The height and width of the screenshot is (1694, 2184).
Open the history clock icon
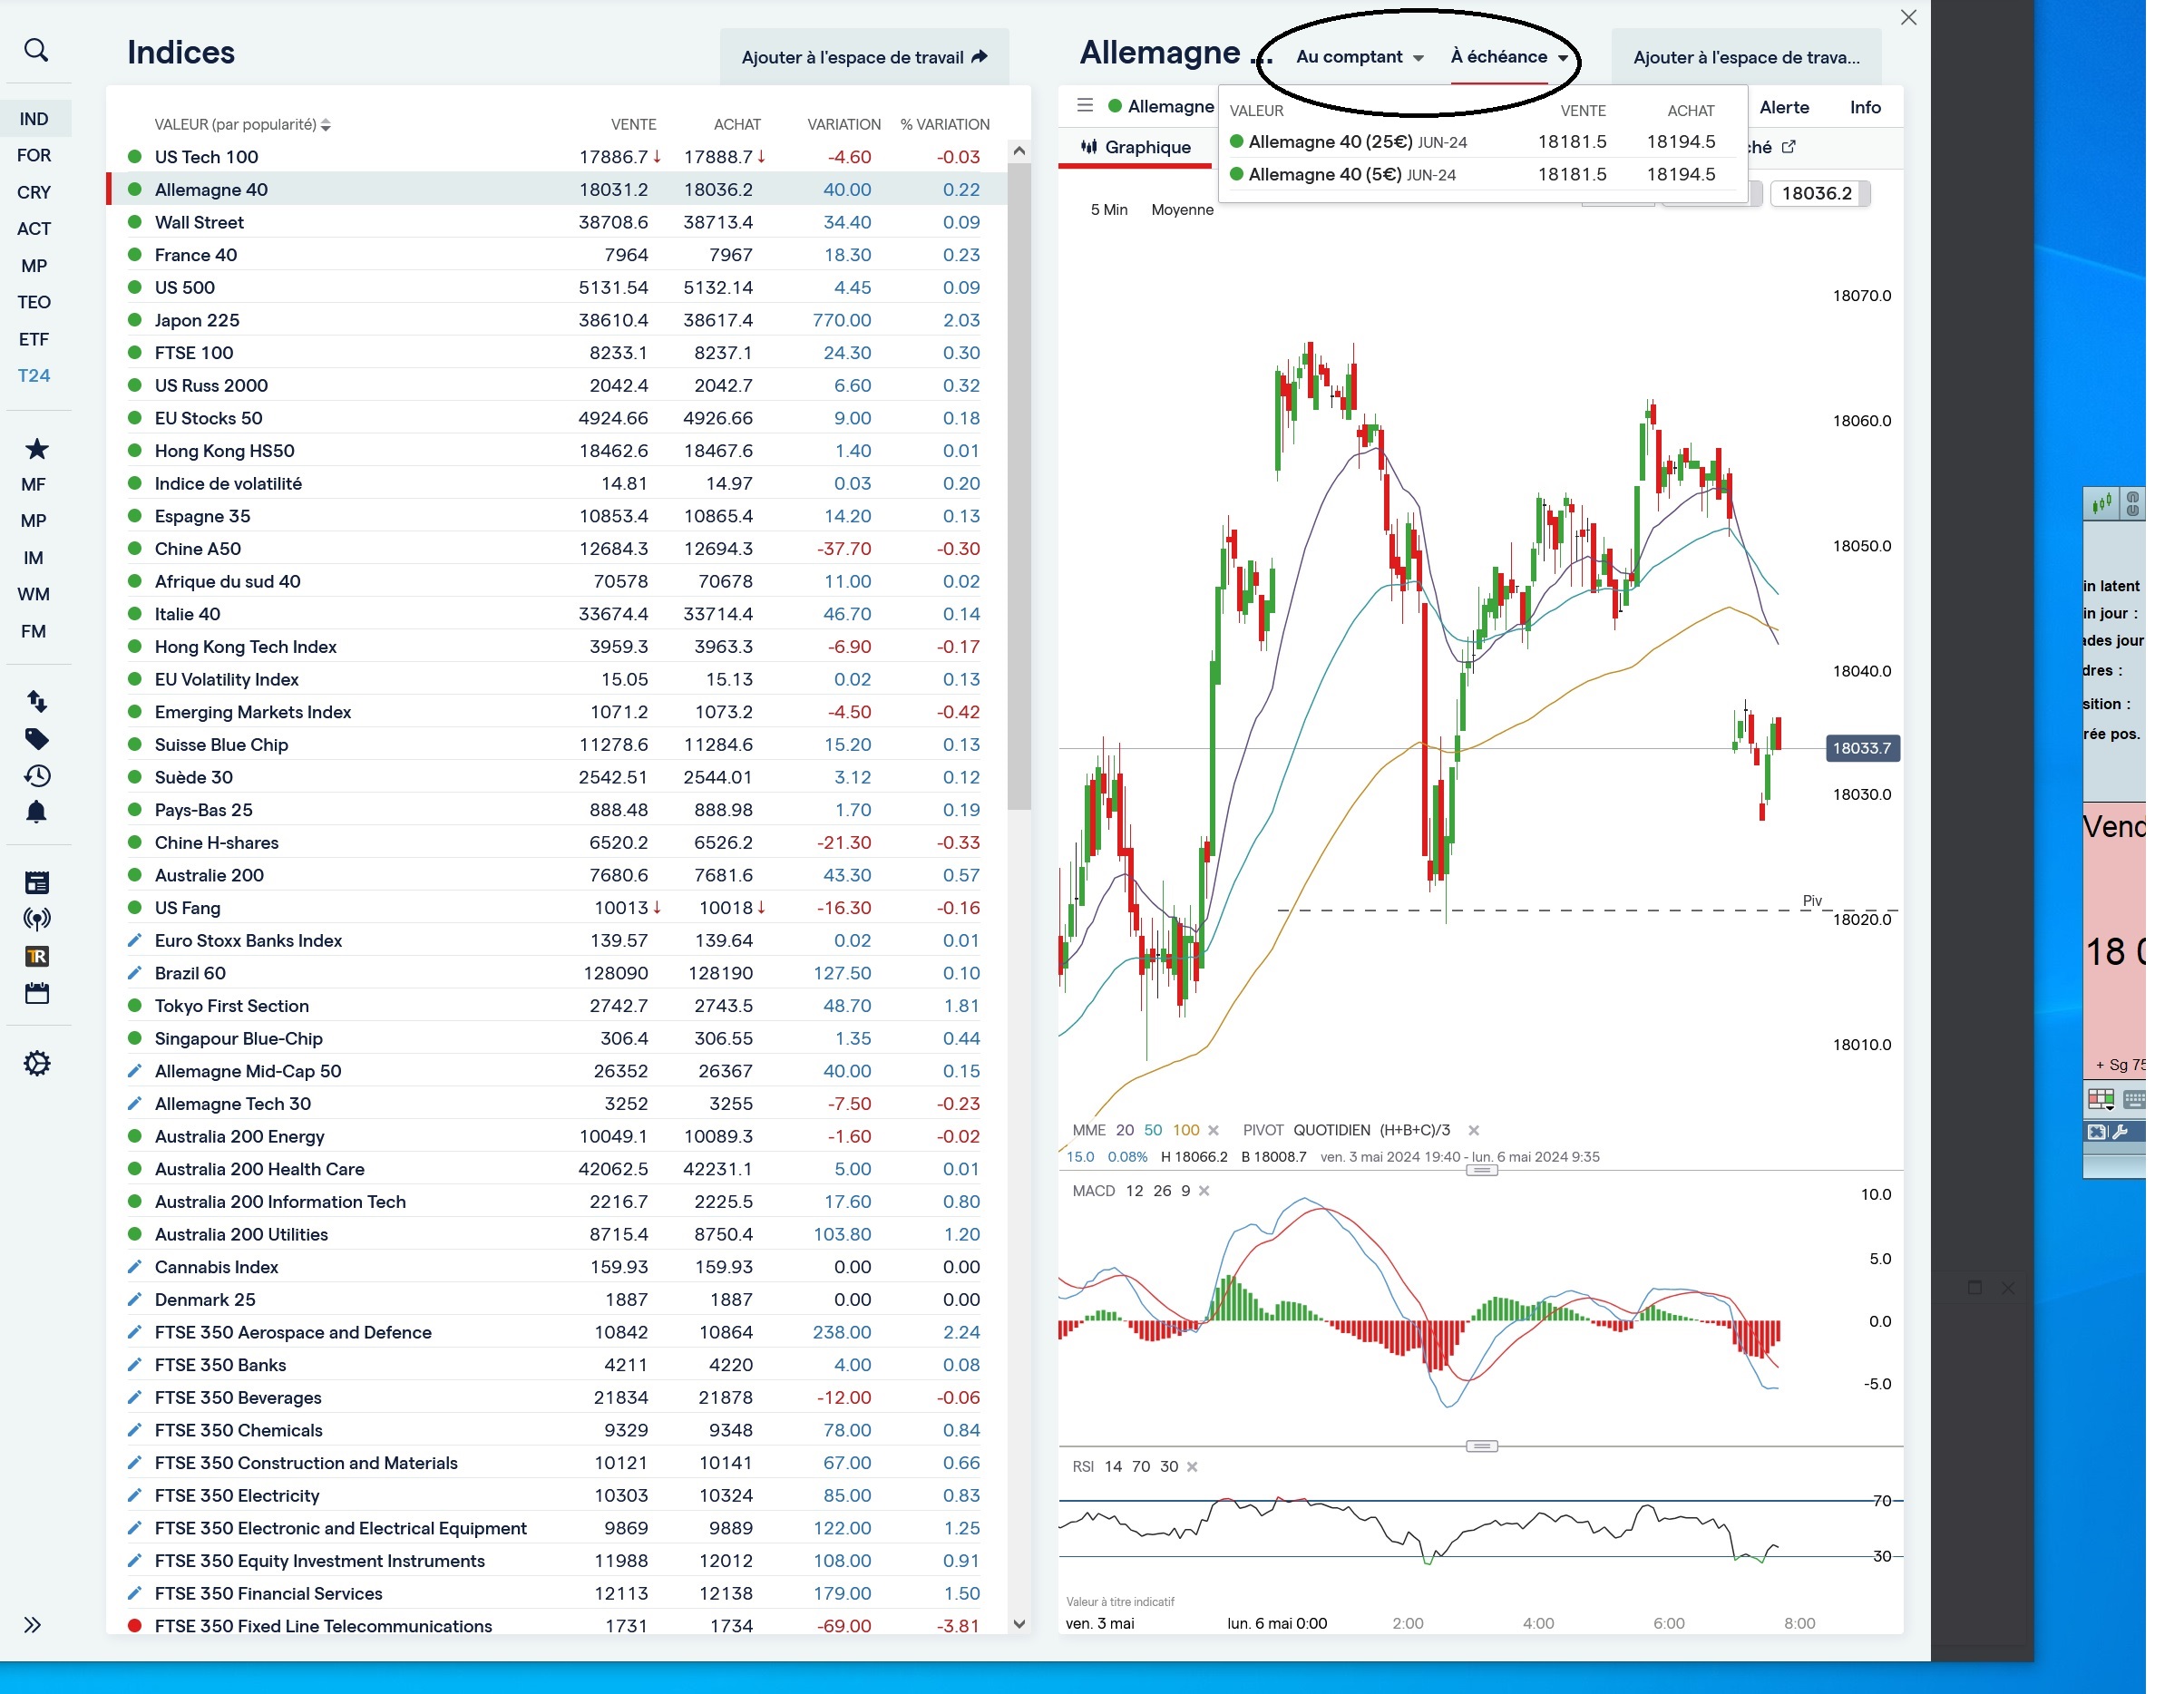click(x=36, y=776)
